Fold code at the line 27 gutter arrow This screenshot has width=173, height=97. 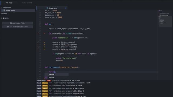[x=38, y=33]
